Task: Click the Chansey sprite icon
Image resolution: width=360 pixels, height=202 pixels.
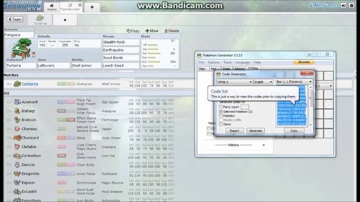Action: coord(17,128)
